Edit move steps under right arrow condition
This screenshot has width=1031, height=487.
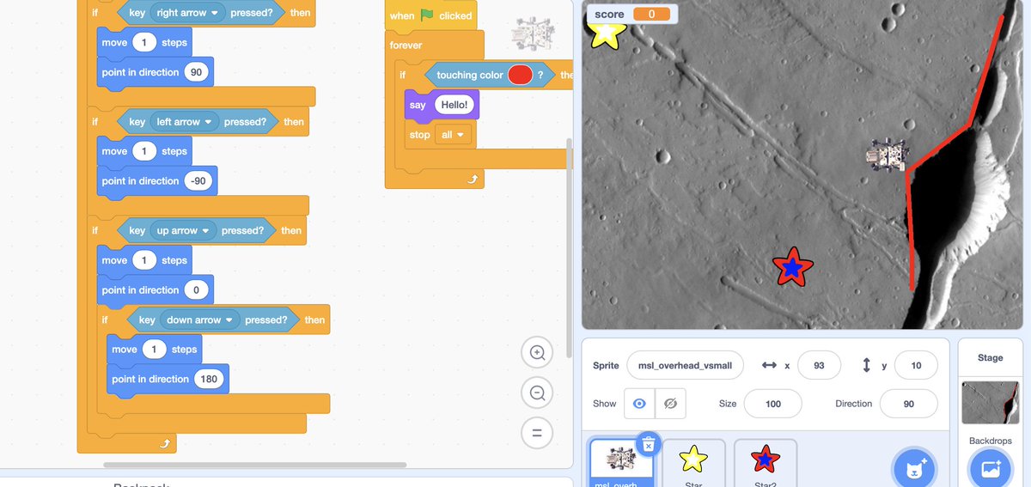(x=144, y=42)
